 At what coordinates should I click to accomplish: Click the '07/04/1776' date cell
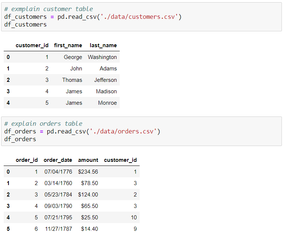[58, 172]
